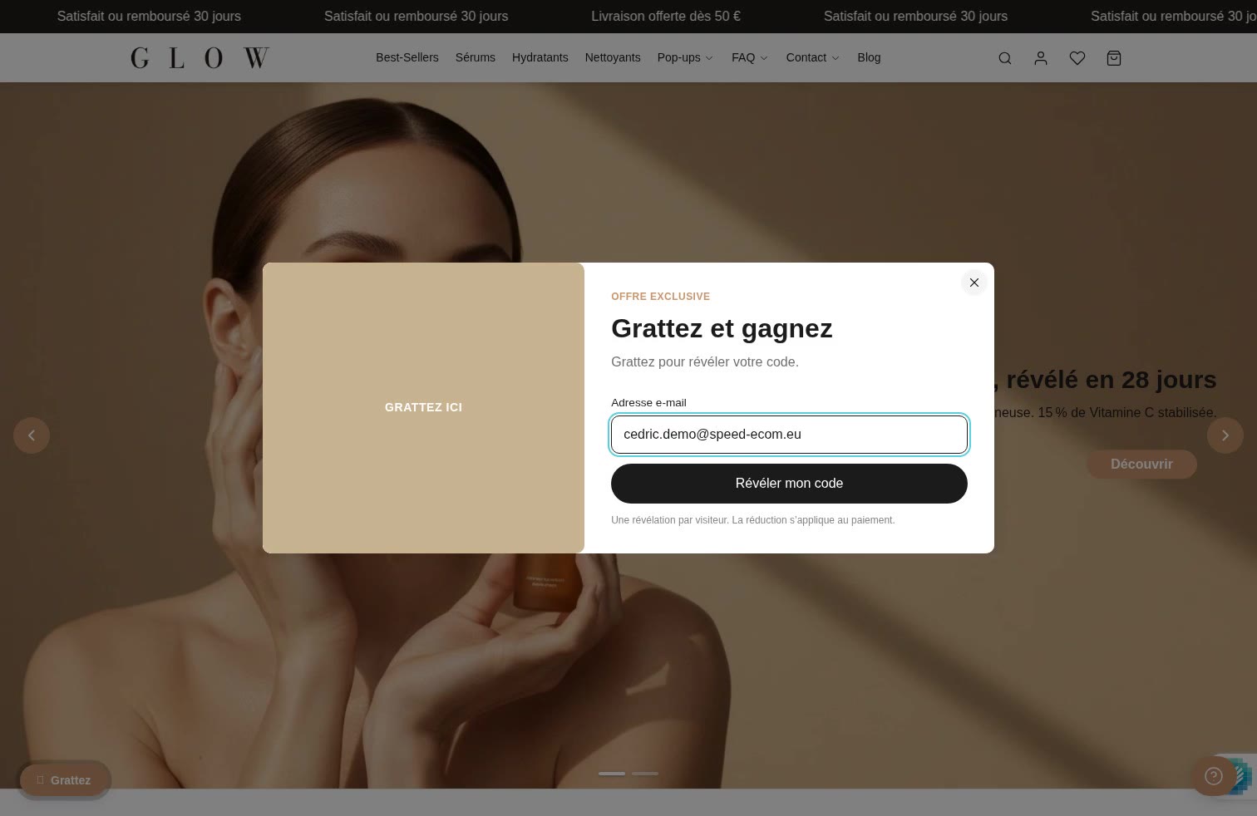
Task: Open the Blog menu item
Action: pyautogui.click(x=869, y=57)
